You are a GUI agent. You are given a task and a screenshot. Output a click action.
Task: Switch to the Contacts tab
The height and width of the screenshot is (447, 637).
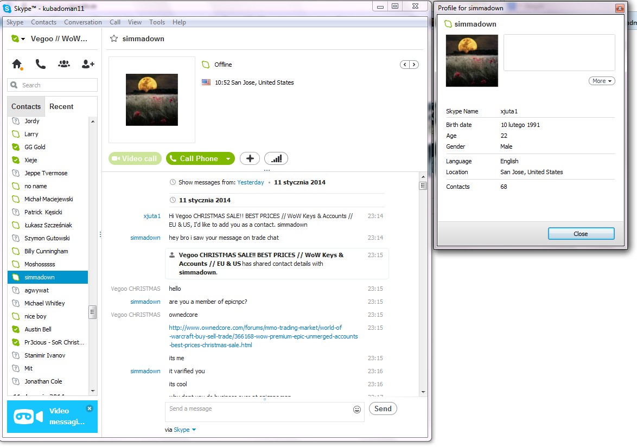[x=26, y=106]
